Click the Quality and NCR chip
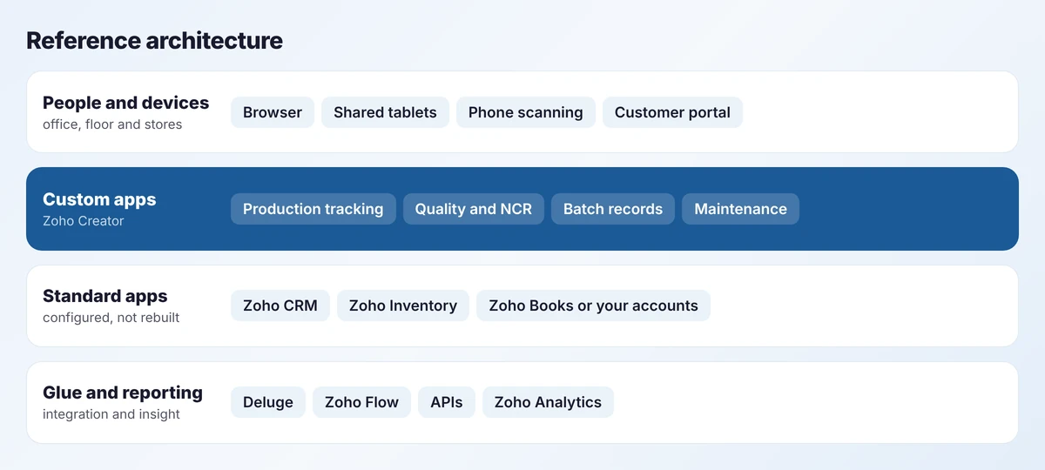 click(x=474, y=209)
